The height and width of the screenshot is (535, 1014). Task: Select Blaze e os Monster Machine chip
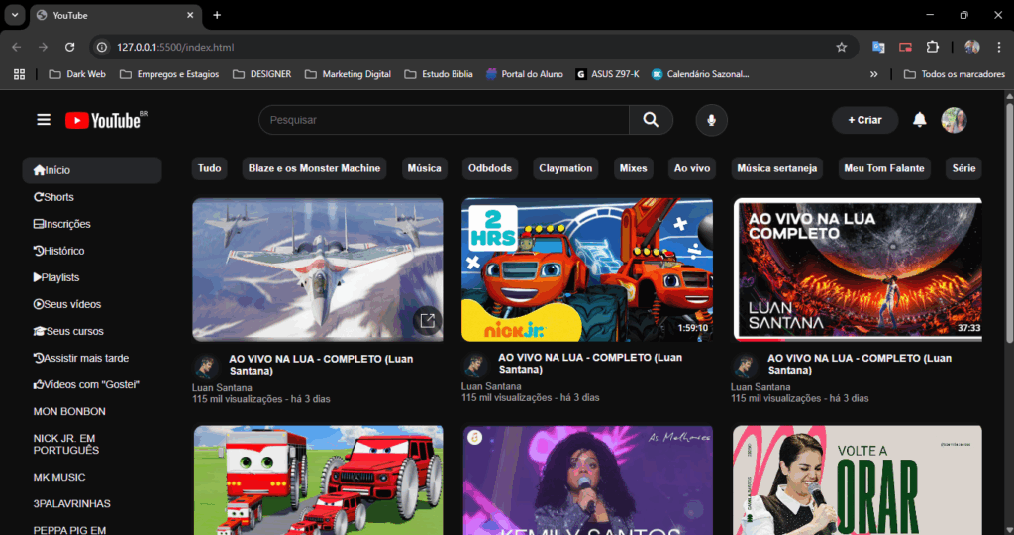(314, 168)
